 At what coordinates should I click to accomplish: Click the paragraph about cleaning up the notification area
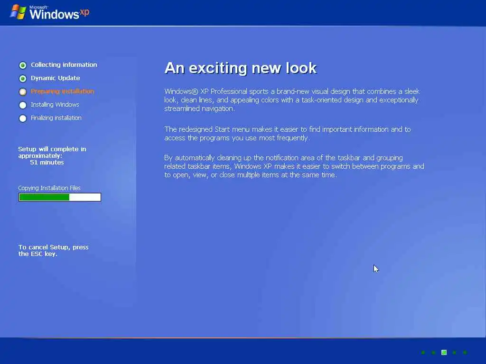[294, 166]
